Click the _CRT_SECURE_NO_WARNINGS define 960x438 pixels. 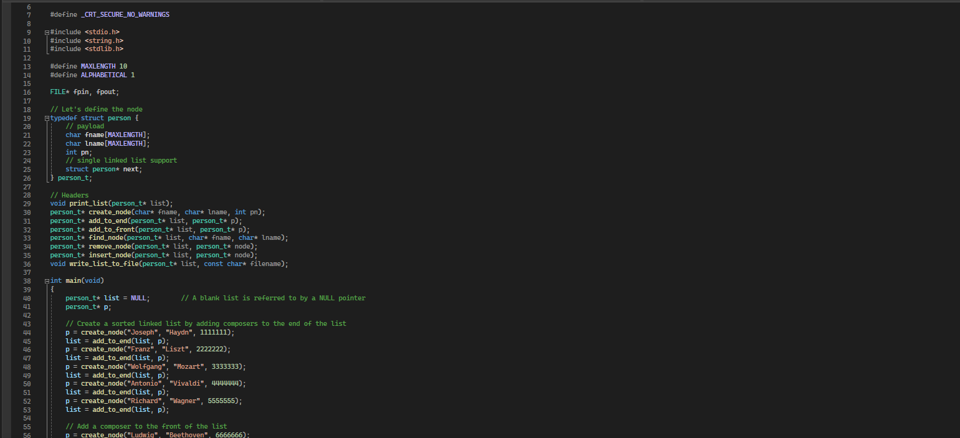(125, 14)
